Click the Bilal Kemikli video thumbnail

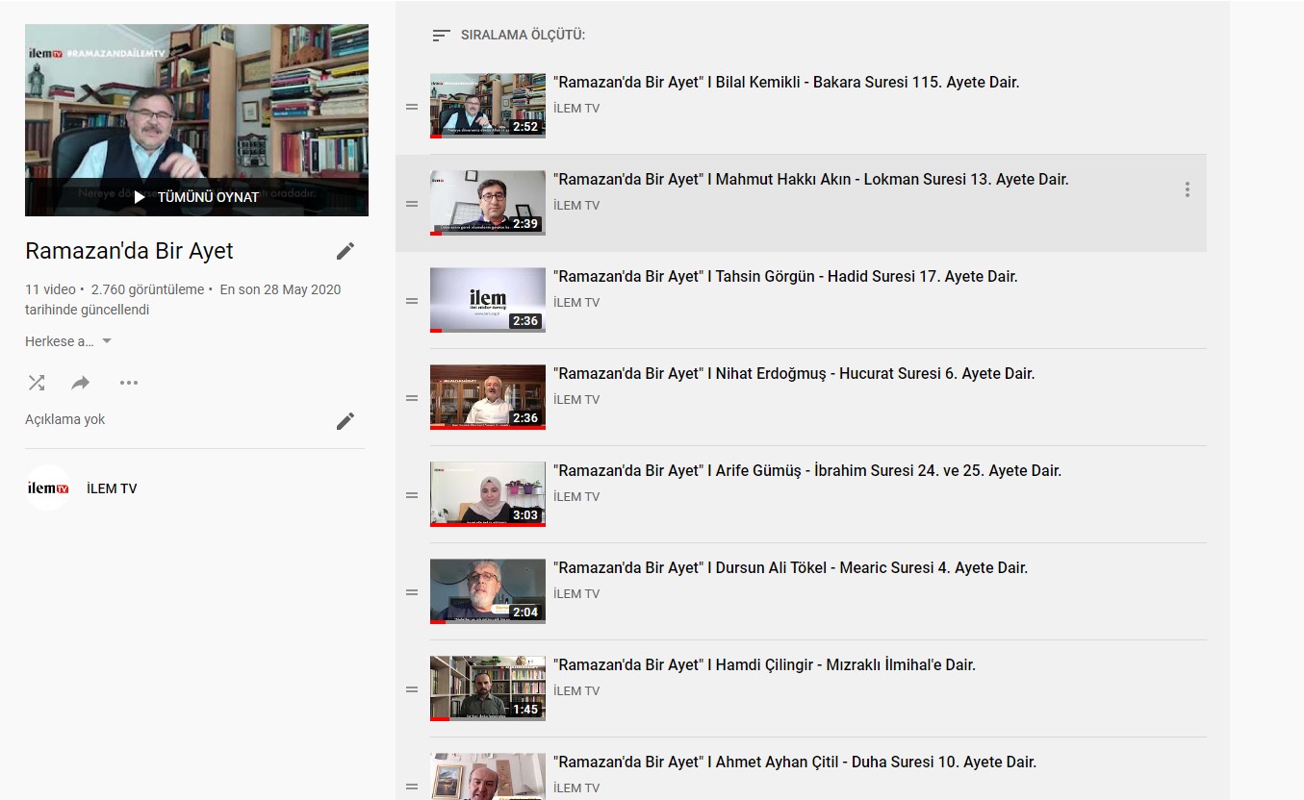[x=488, y=106]
